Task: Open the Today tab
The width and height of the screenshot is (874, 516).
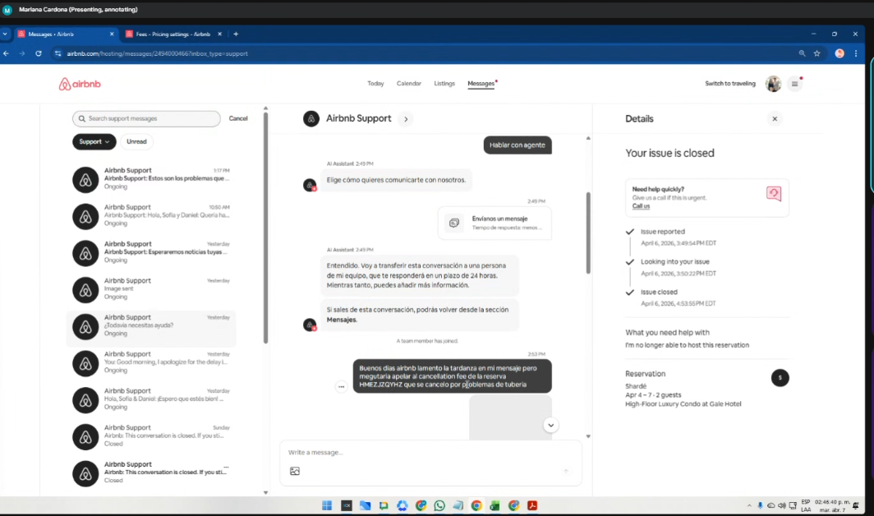Action: 375,84
